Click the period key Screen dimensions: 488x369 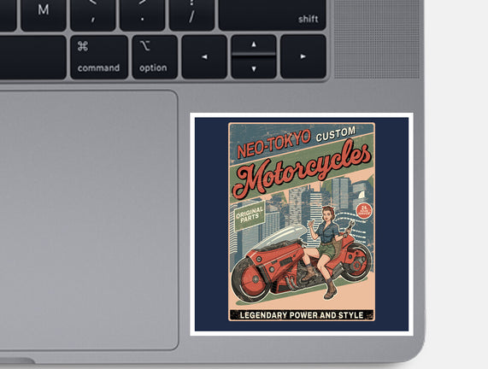[142, 15]
